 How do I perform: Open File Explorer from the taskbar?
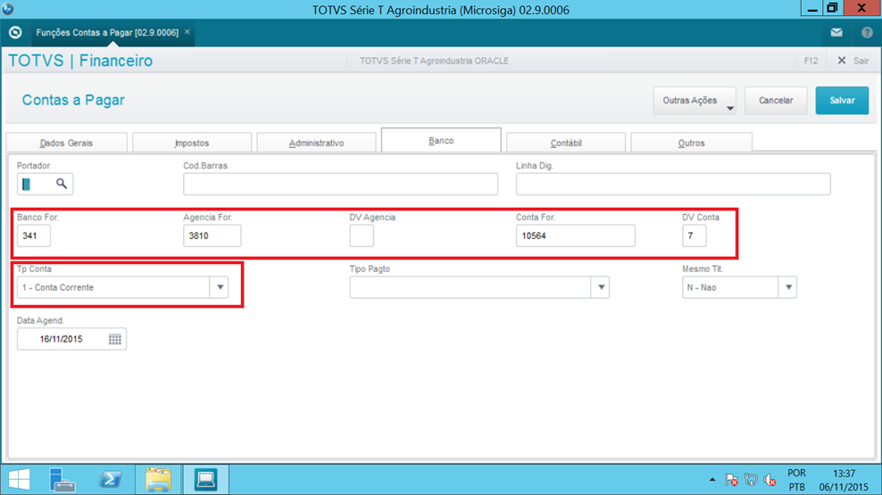[x=158, y=479]
